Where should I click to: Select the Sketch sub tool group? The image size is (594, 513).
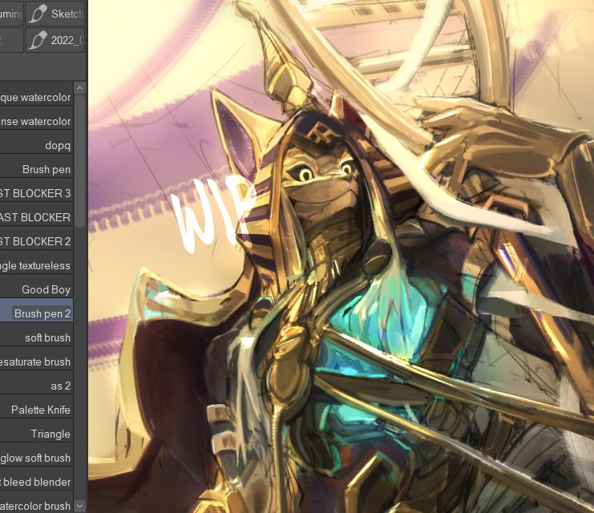coord(55,14)
